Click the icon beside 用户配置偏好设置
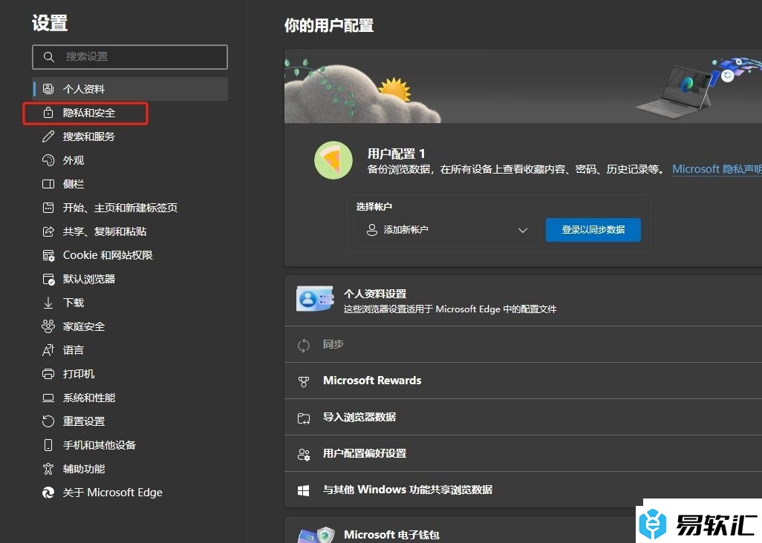Viewport: 762px width, 543px height. click(x=304, y=454)
